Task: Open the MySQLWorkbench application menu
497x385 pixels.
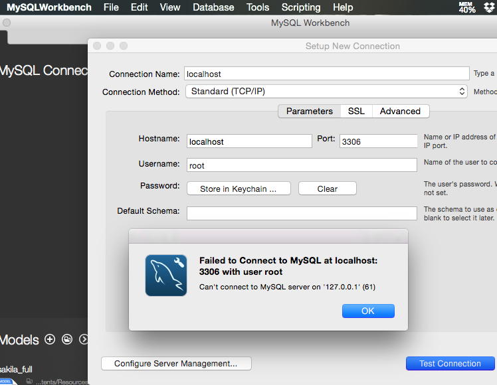Action: 49,7
